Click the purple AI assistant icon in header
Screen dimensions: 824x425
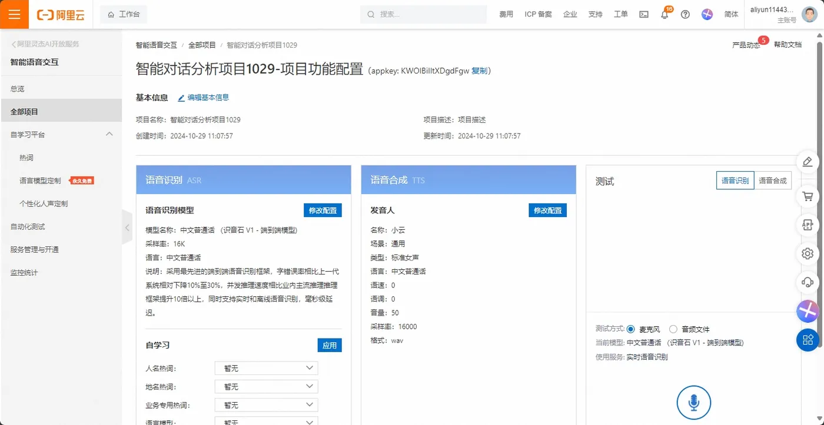pos(707,15)
